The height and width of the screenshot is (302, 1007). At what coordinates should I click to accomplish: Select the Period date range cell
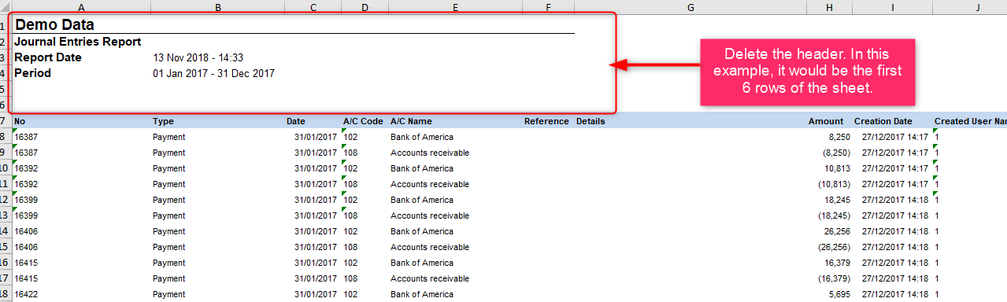point(213,74)
